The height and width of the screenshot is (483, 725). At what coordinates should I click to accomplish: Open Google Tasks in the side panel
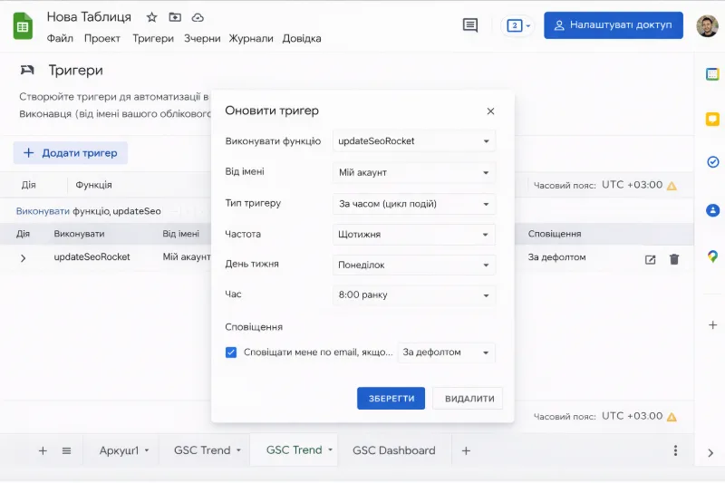tap(712, 162)
